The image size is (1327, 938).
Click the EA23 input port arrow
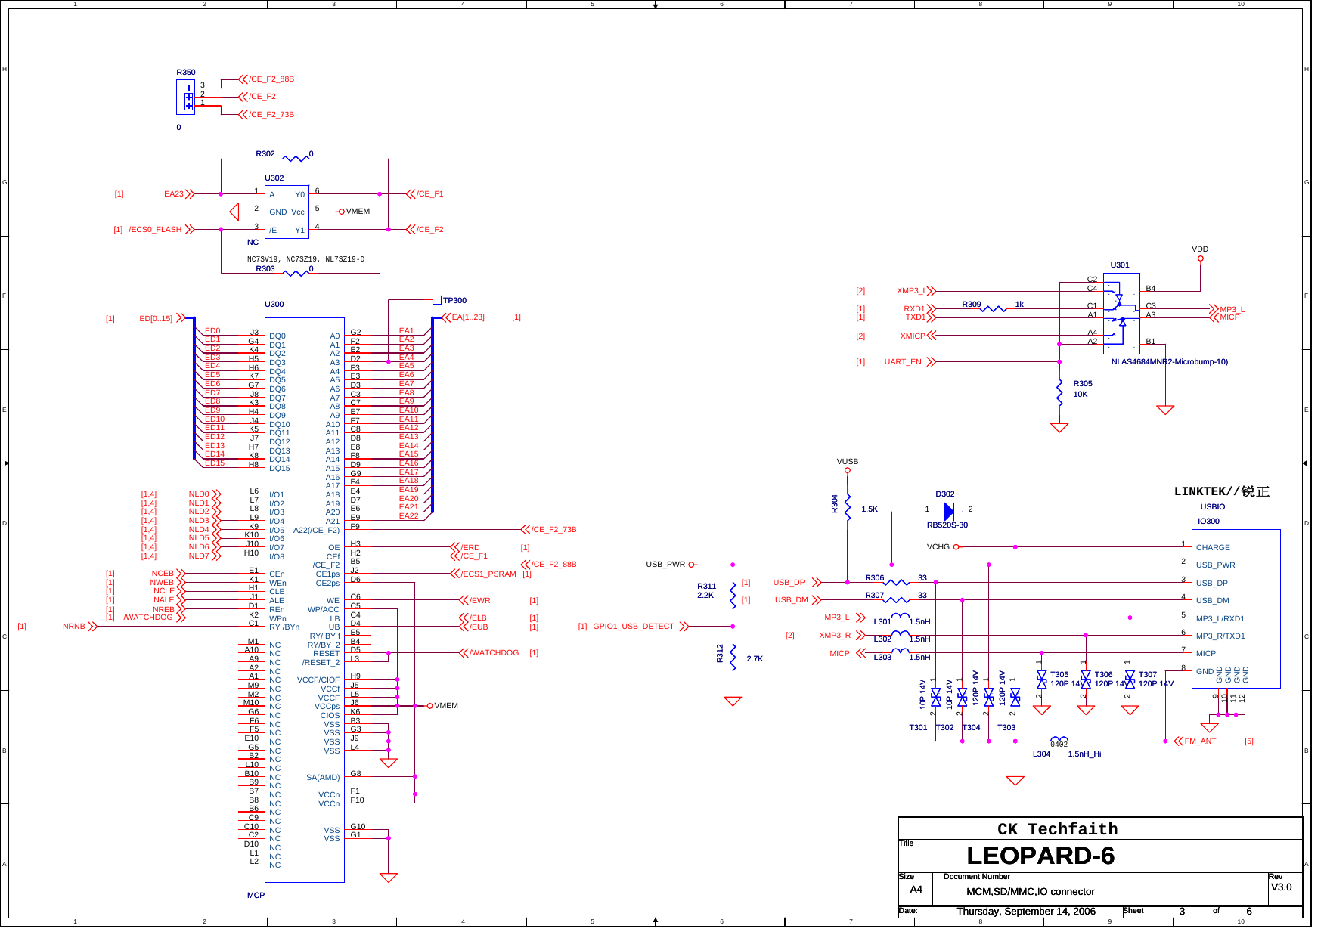[x=191, y=193]
